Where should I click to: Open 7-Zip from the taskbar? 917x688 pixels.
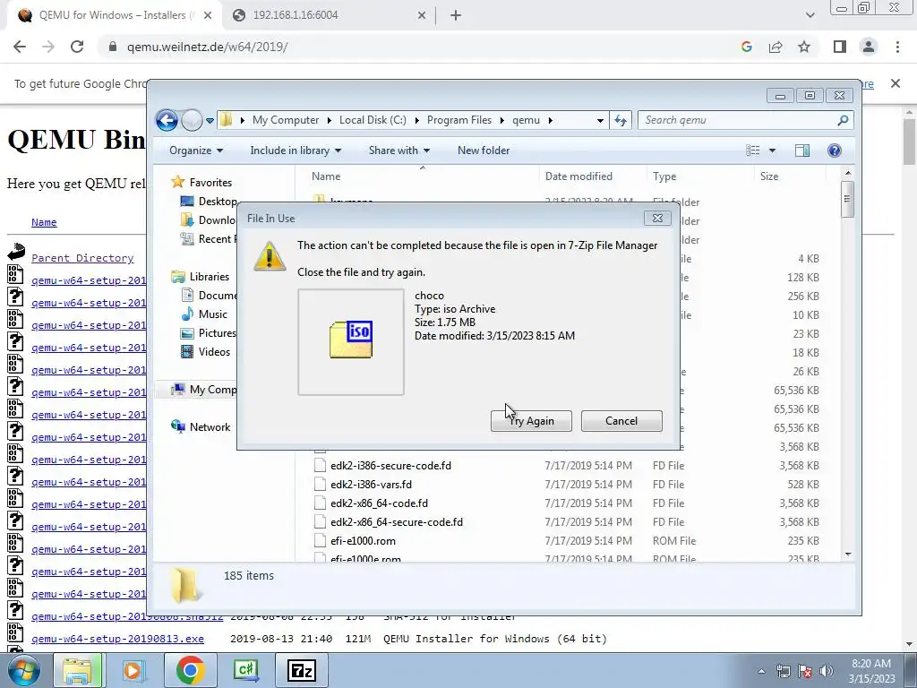(302, 670)
